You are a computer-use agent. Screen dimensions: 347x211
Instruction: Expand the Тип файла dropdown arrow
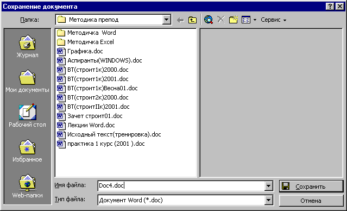pyautogui.click(x=268, y=200)
